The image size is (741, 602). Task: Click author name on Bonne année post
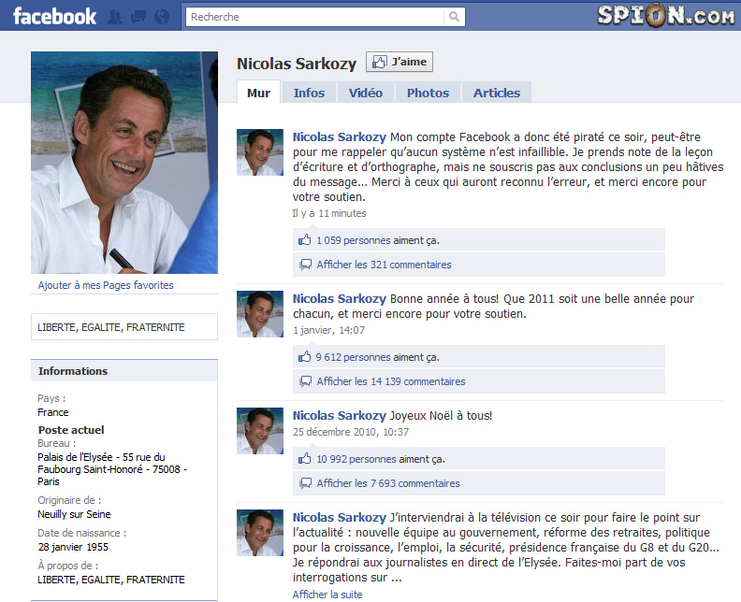coord(340,298)
